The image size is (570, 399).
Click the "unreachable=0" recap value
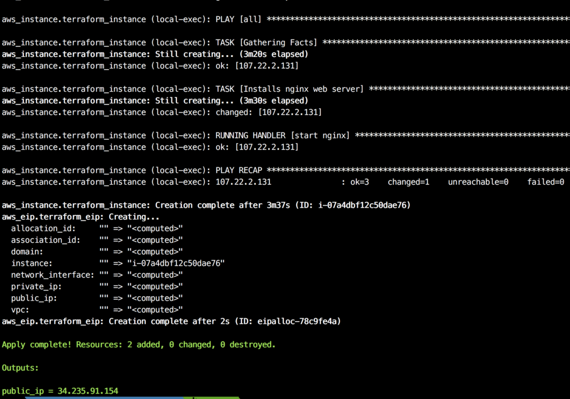click(x=478, y=182)
